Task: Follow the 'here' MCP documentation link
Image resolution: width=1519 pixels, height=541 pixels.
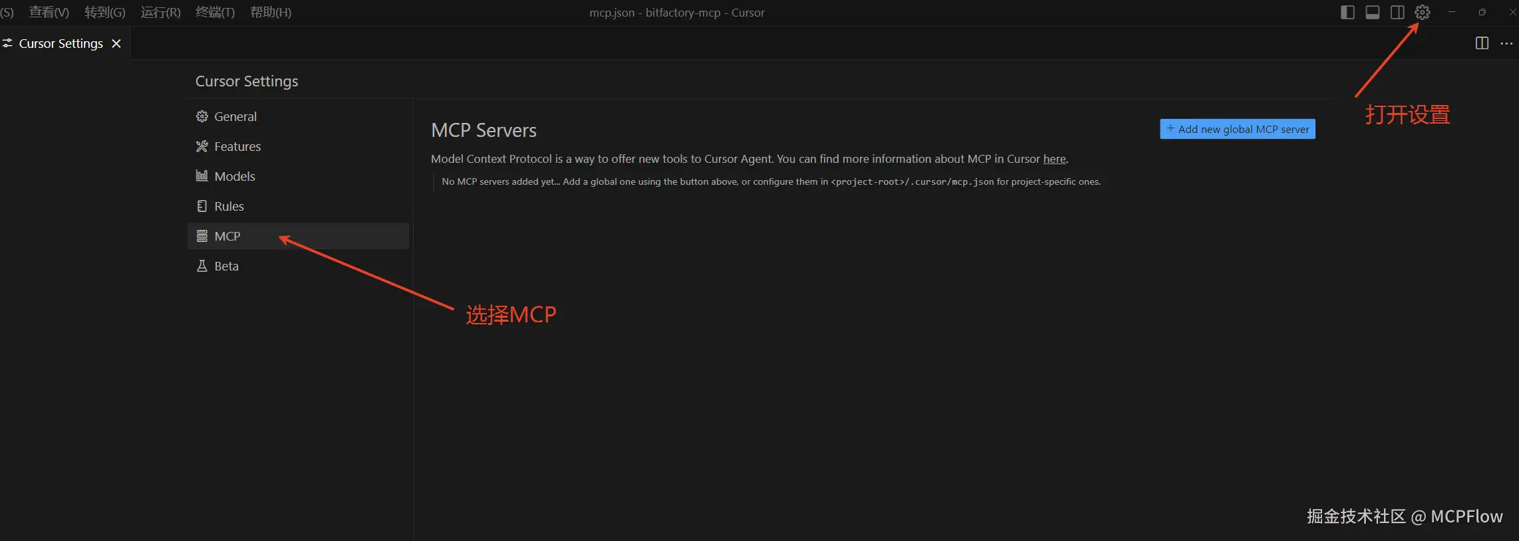Action: [x=1054, y=159]
